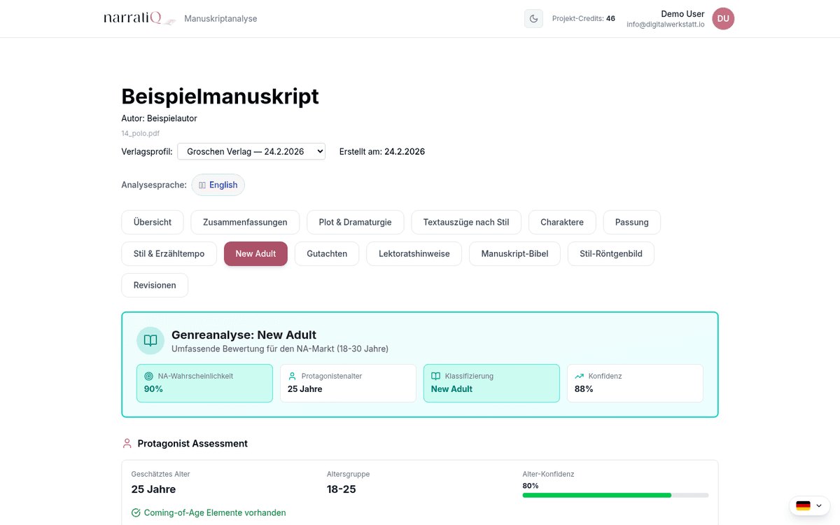
Task: Open the Stil-Röntgenbild tab
Action: pos(610,253)
